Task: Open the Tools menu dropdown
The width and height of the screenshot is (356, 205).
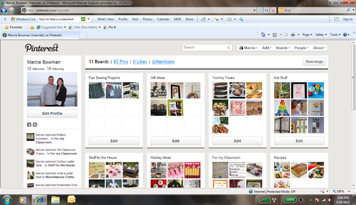Action: tap(336, 35)
